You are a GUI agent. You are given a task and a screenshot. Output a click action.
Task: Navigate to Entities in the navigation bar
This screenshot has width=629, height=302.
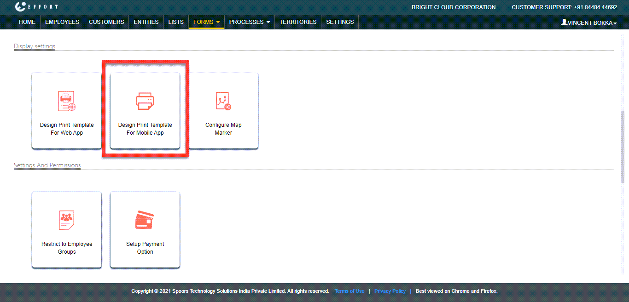tap(146, 22)
